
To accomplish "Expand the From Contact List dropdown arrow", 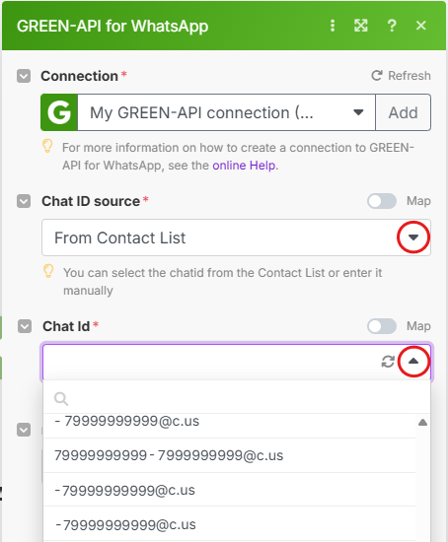I will (x=413, y=237).
